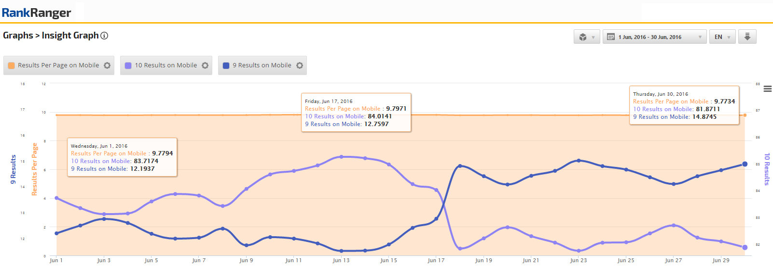This screenshot has width=773, height=267.
Task: Click the Jun 17 x-axis label
Action: click(436, 260)
